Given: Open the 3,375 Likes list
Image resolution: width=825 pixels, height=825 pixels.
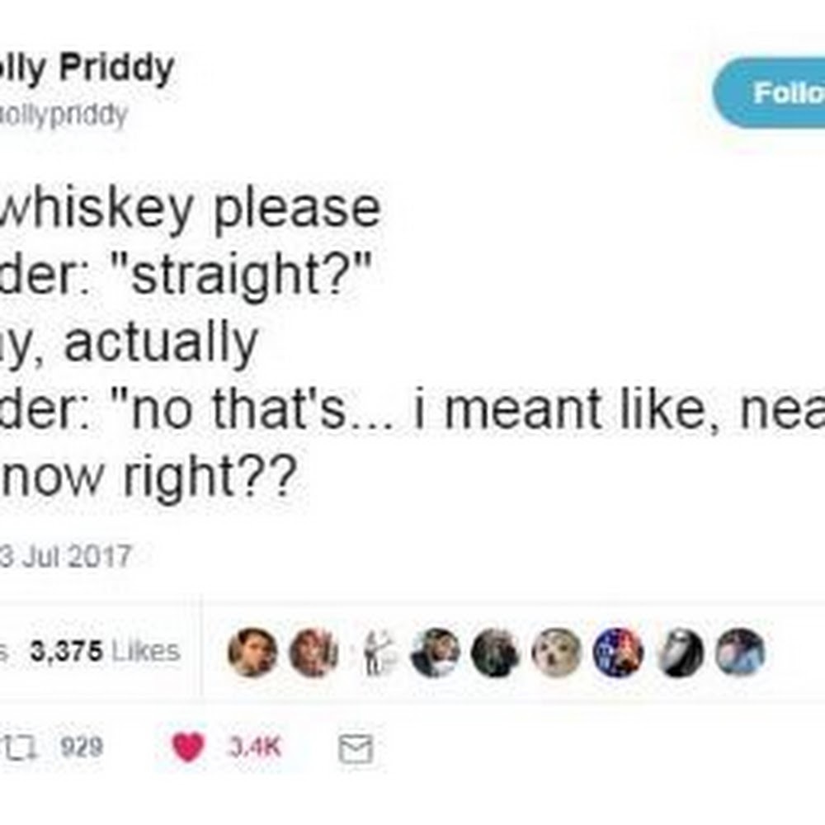Looking at the screenshot, I should (x=103, y=651).
